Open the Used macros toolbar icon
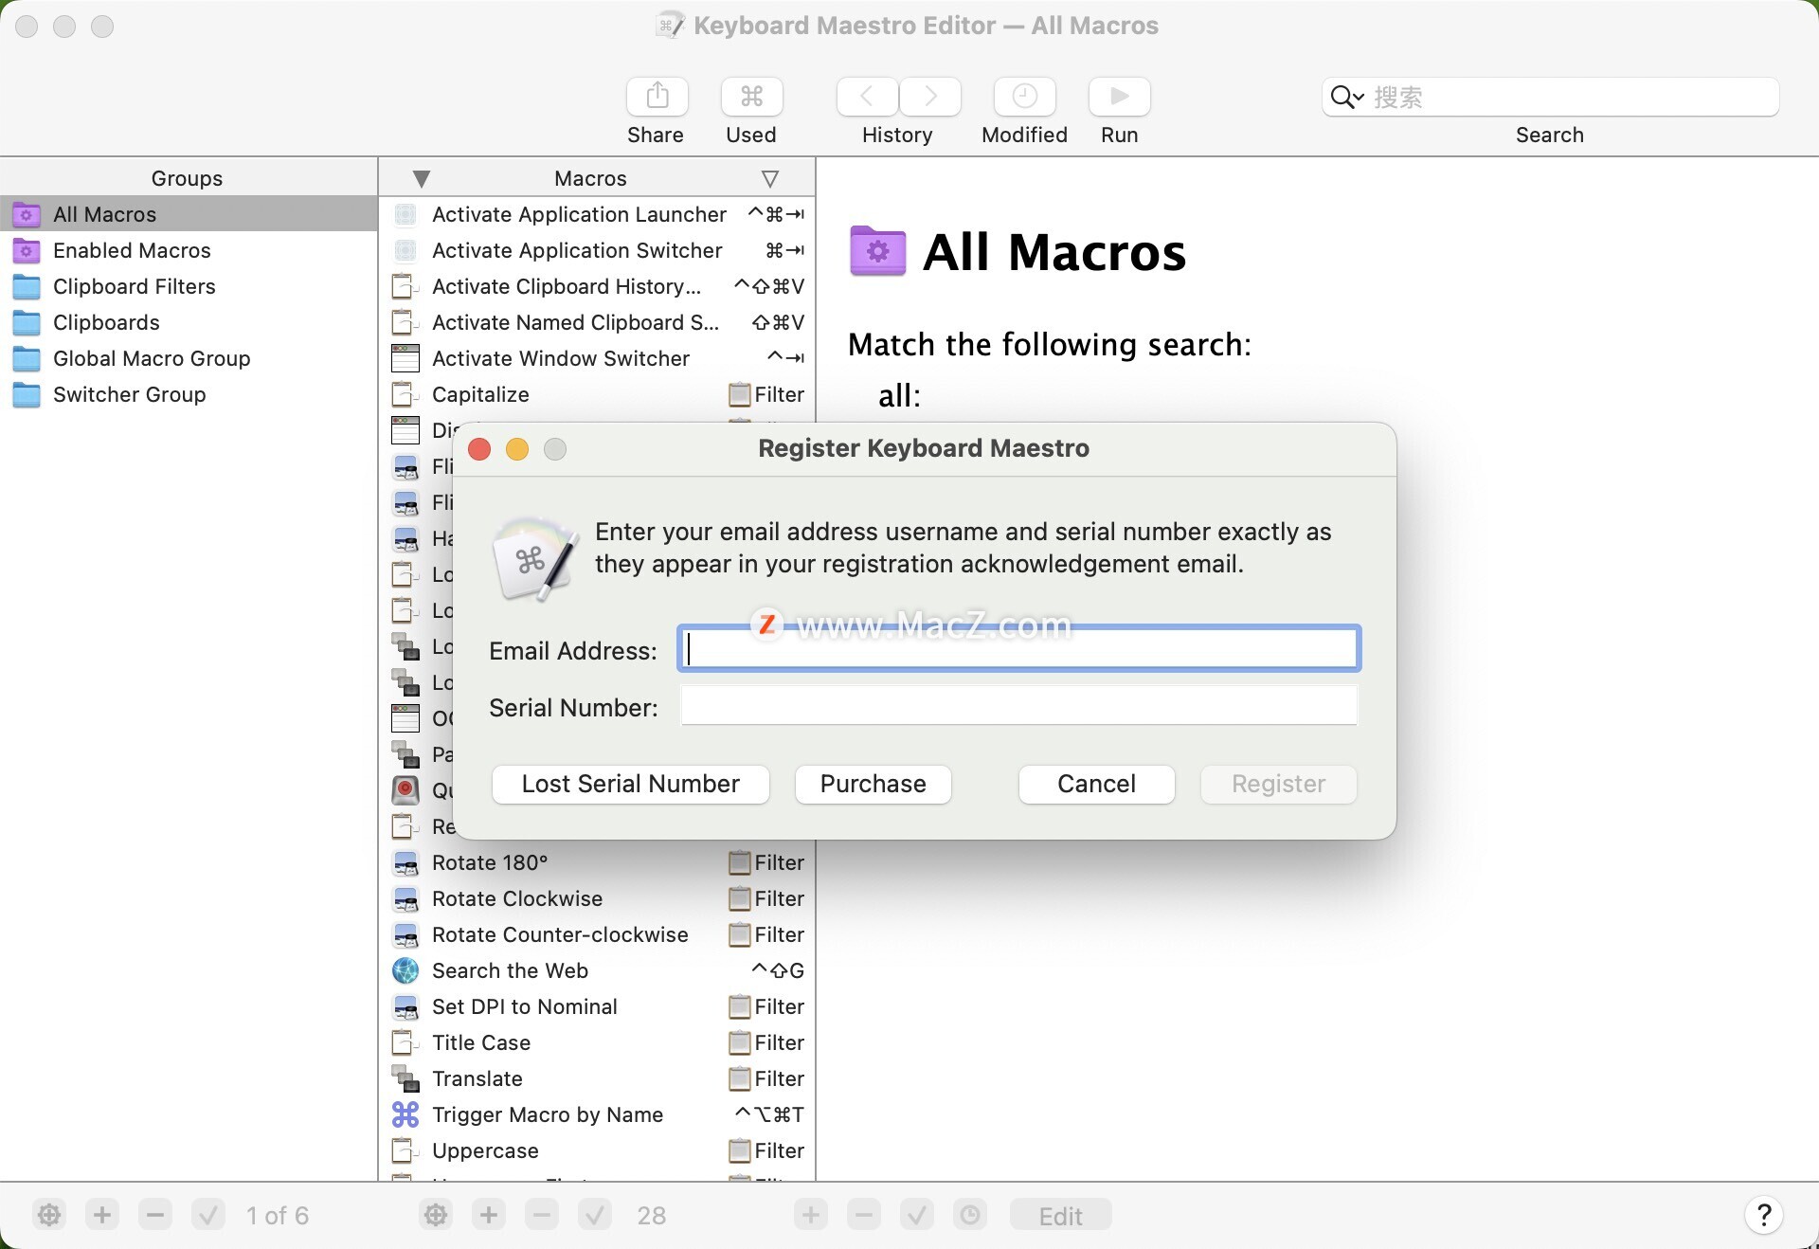Viewport: 1819px width, 1249px height. pos(751,97)
